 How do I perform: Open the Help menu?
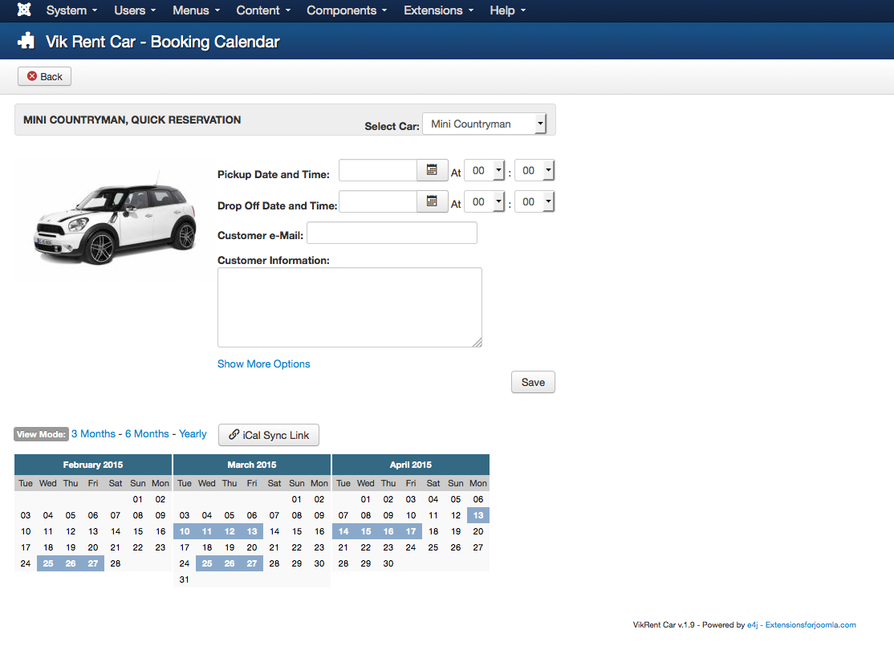point(507,10)
